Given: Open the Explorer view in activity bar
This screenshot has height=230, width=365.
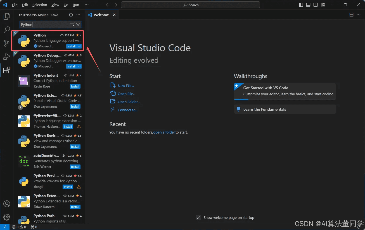Looking at the screenshot, I should pyautogui.click(x=7, y=16).
